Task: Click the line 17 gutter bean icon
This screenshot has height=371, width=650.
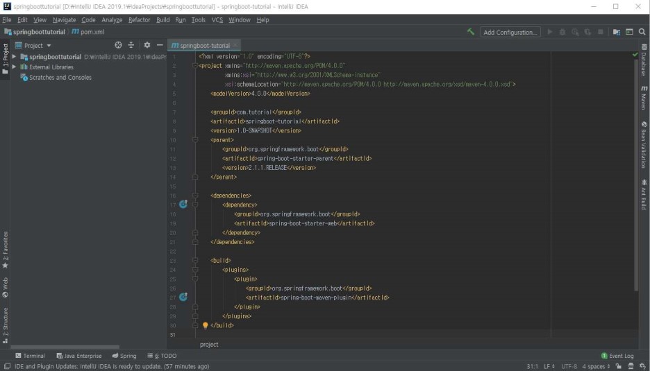Action: 183,204
